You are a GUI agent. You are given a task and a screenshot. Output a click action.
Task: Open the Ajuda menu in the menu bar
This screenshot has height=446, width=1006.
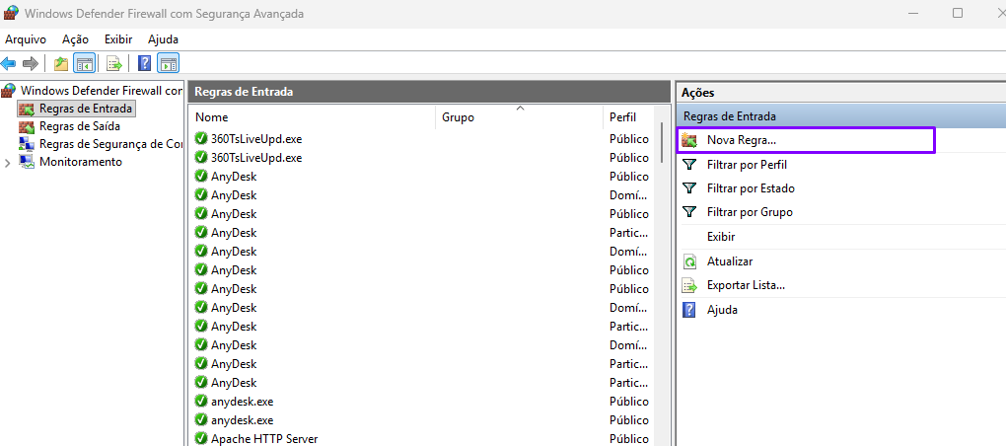(x=163, y=39)
